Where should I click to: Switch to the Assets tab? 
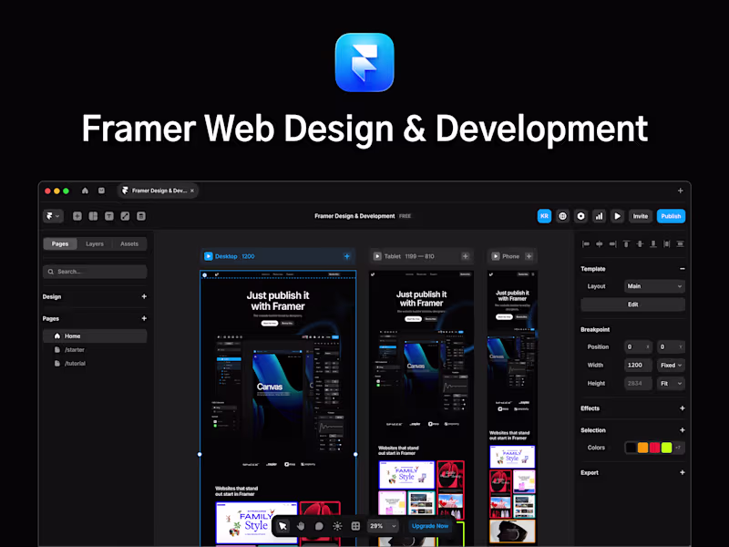(x=129, y=243)
